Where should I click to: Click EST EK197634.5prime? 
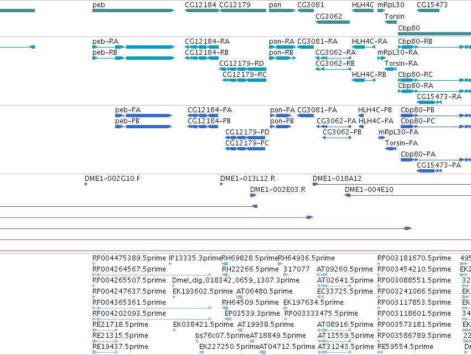tap(313, 302)
